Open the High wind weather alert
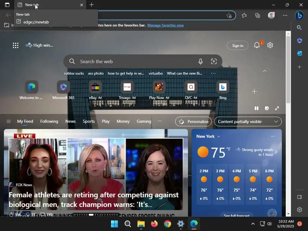This screenshot has width=308, height=231. 39,45
